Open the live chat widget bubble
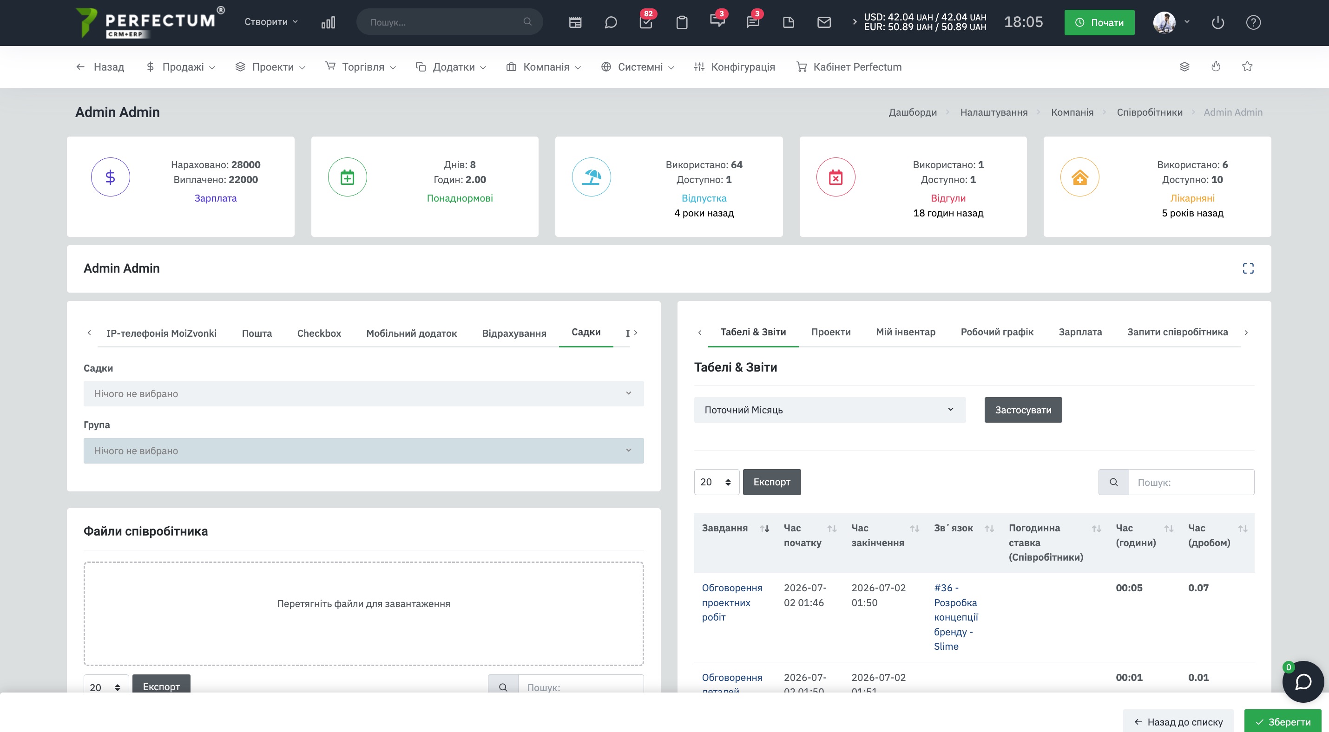The image size is (1329, 732). (x=1303, y=681)
